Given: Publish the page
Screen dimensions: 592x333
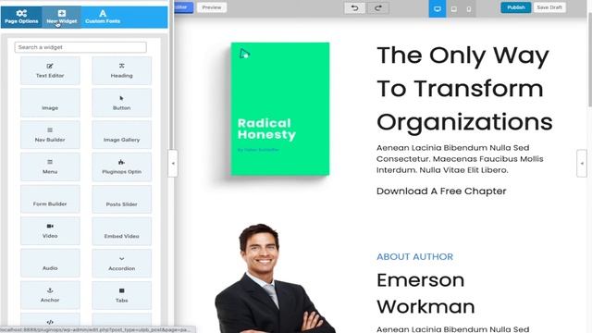Looking at the screenshot, I should tap(516, 7).
